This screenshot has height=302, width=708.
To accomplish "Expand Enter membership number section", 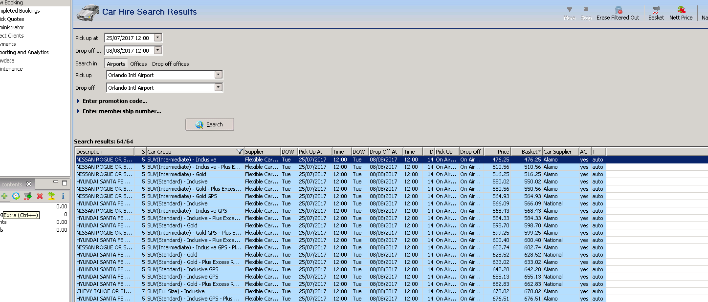I will 119,111.
